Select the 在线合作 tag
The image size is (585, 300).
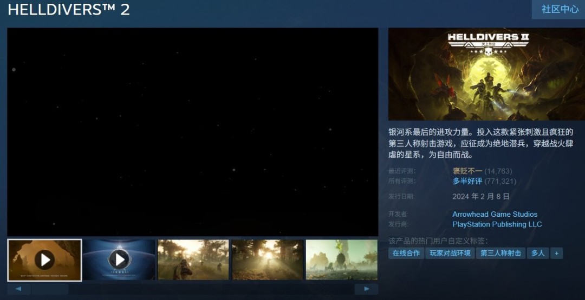point(406,253)
